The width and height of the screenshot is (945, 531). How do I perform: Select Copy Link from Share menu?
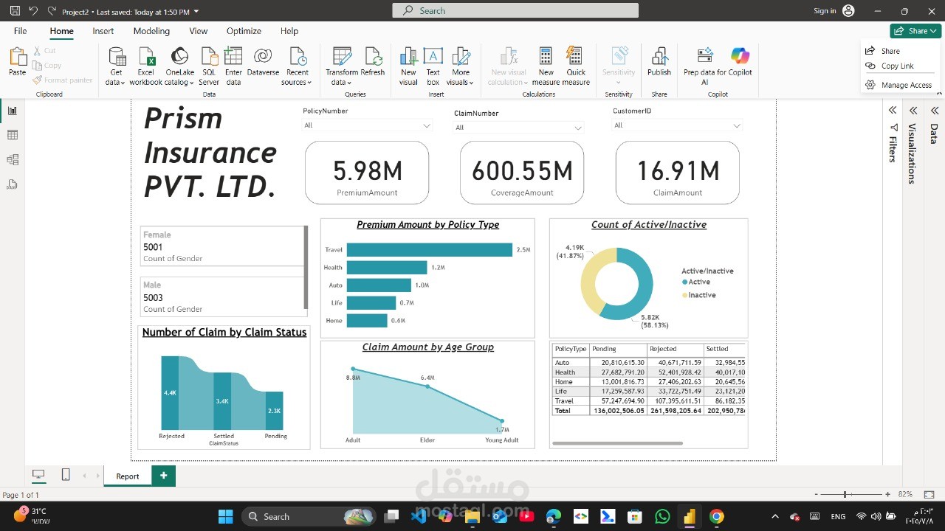[897, 66]
